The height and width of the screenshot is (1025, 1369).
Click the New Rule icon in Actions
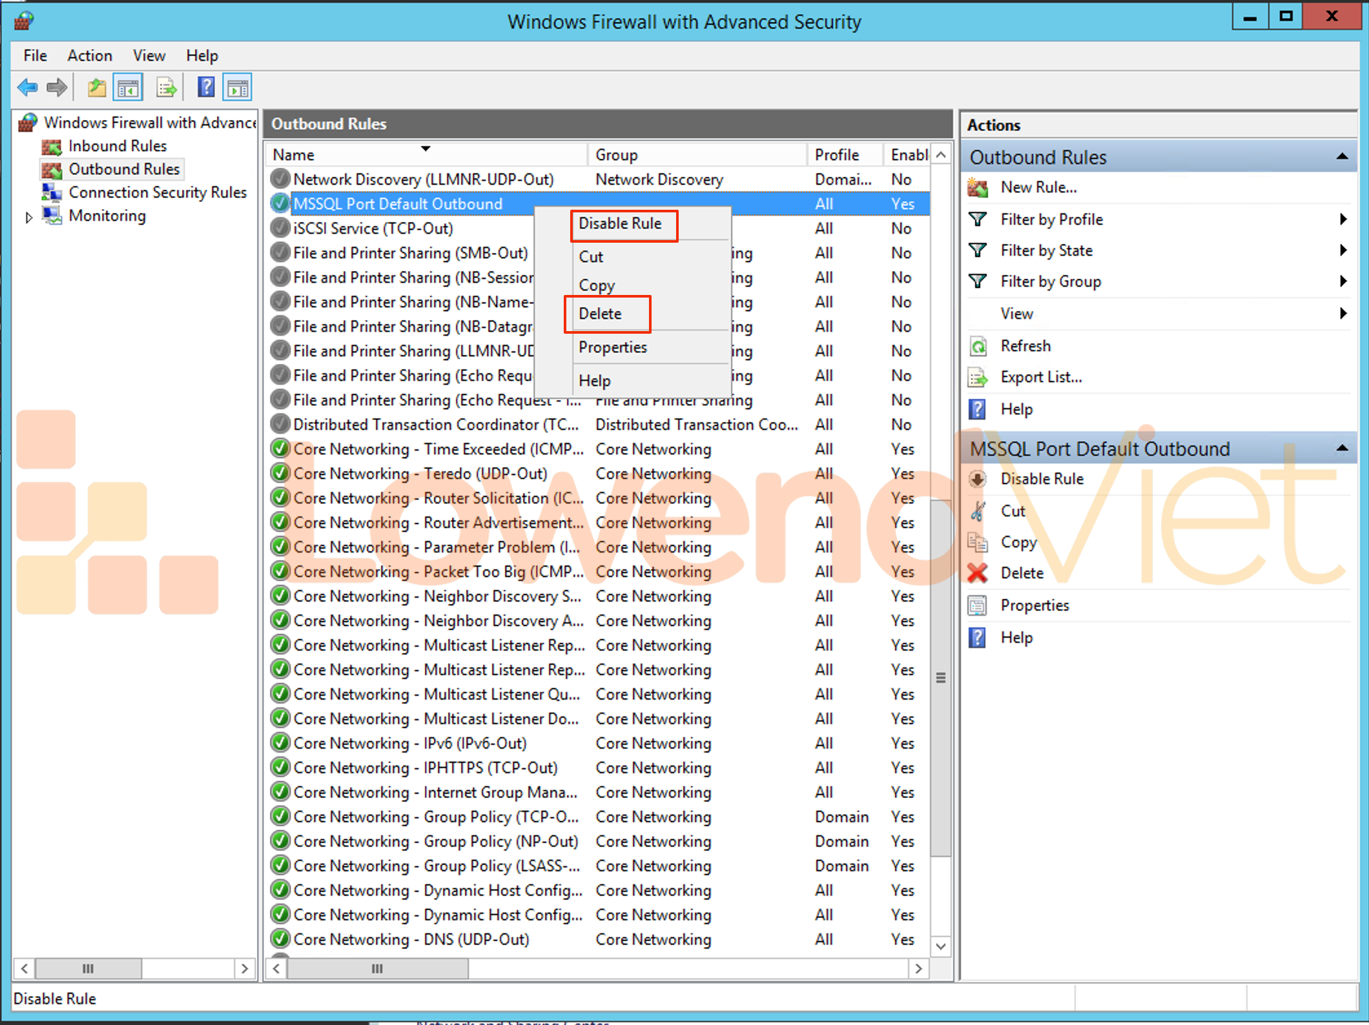978,188
